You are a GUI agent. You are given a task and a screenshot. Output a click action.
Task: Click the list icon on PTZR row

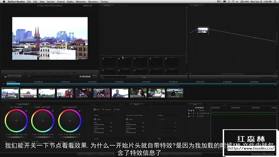(194, 116)
